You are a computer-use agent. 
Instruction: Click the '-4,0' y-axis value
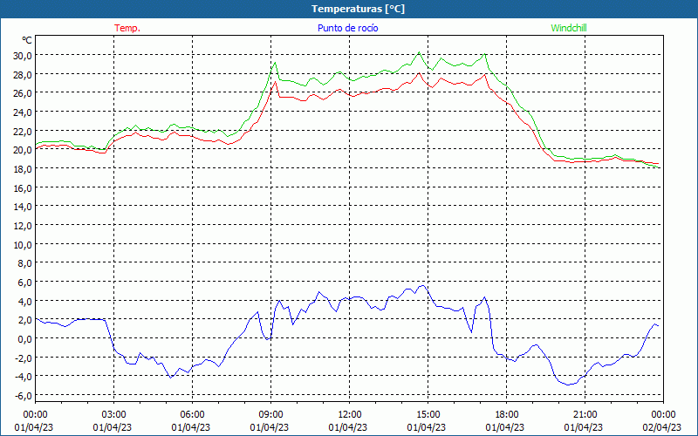[x=24, y=377]
